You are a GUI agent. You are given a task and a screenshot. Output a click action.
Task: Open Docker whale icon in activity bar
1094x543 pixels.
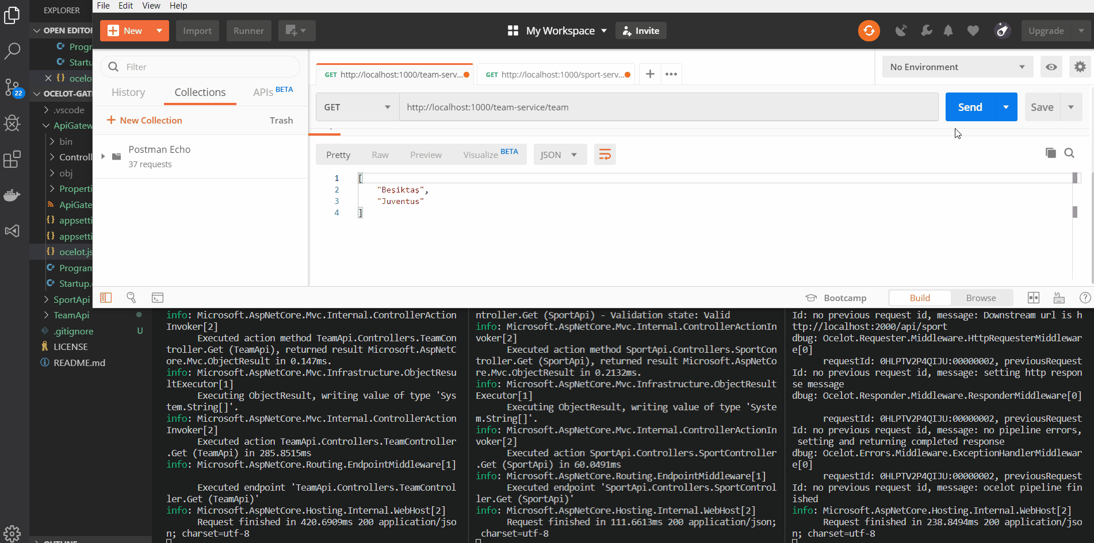[x=12, y=195]
